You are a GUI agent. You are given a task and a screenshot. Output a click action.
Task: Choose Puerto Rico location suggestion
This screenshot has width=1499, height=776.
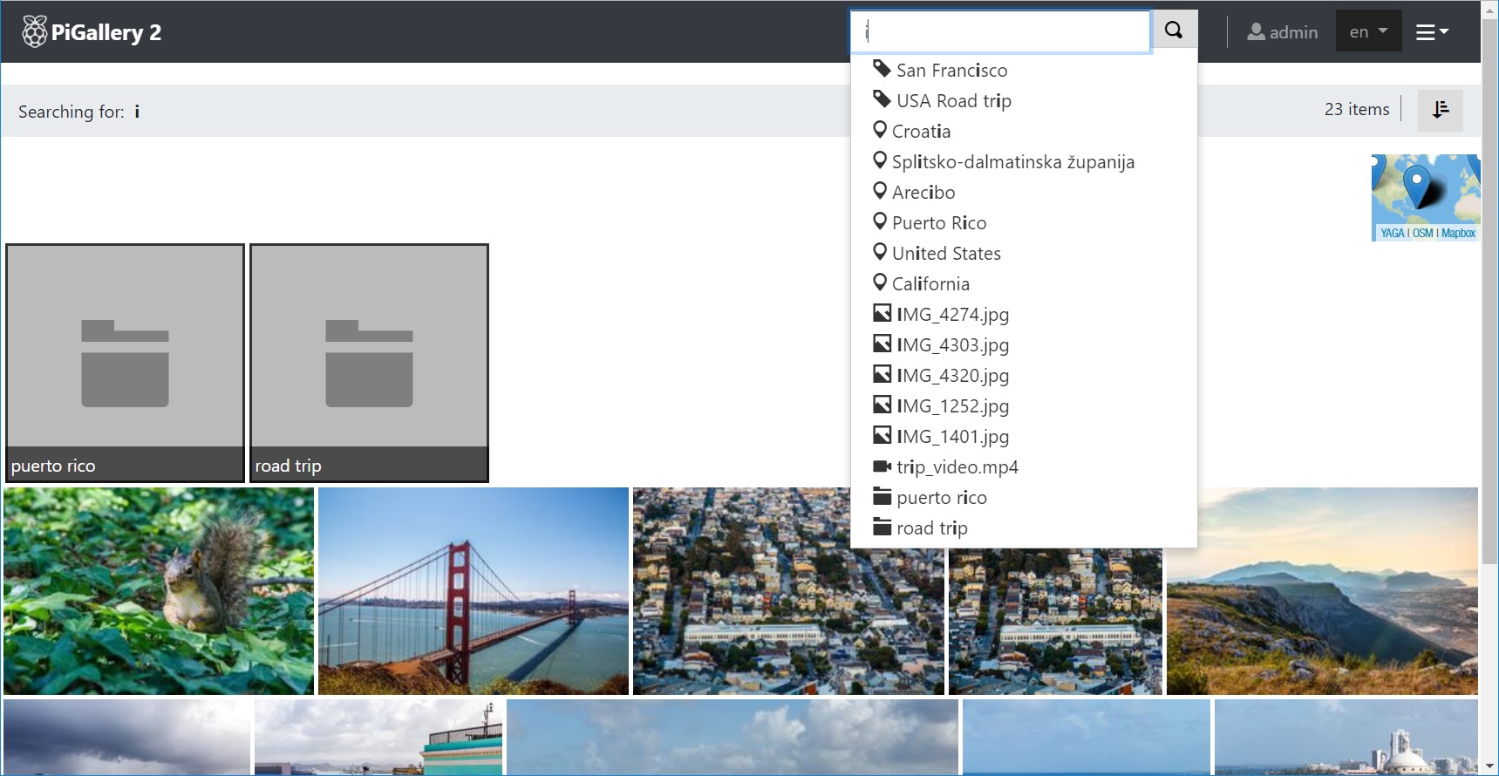point(938,223)
